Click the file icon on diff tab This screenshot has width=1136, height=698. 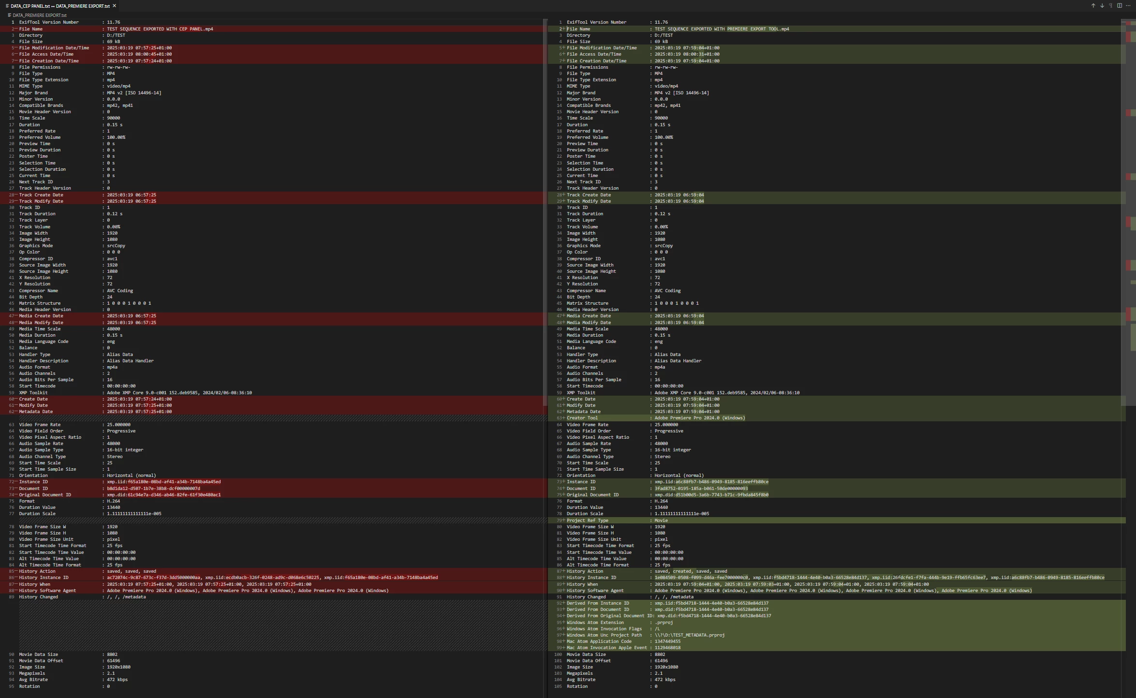(x=7, y=6)
